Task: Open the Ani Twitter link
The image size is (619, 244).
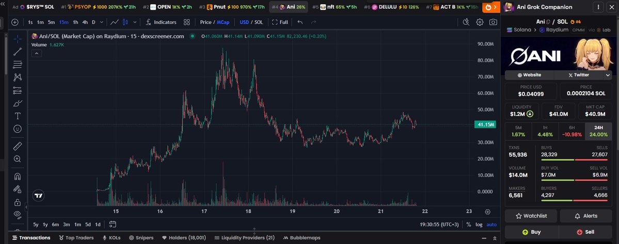Action: pos(578,75)
